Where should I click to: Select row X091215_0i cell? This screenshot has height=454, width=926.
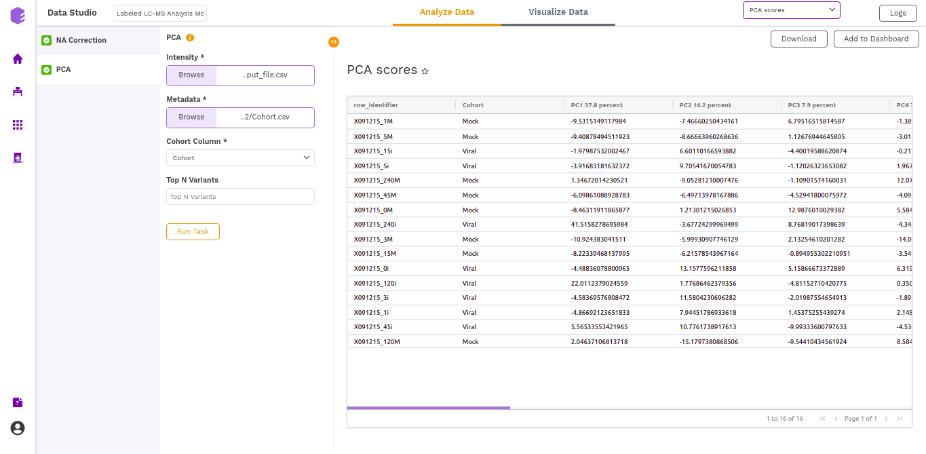(401, 269)
